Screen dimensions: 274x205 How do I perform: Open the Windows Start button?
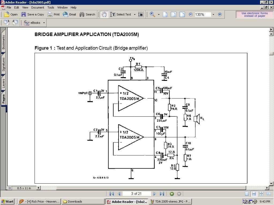[7, 202]
